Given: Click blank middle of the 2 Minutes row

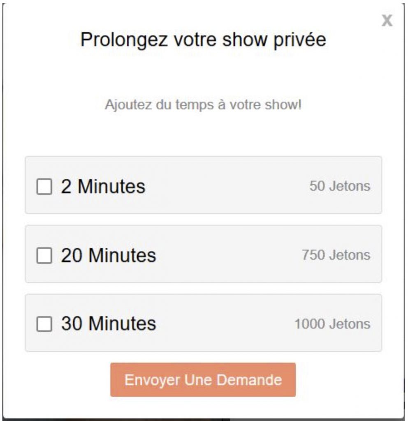Looking at the screenshot, I should click(x=226, y=186).
